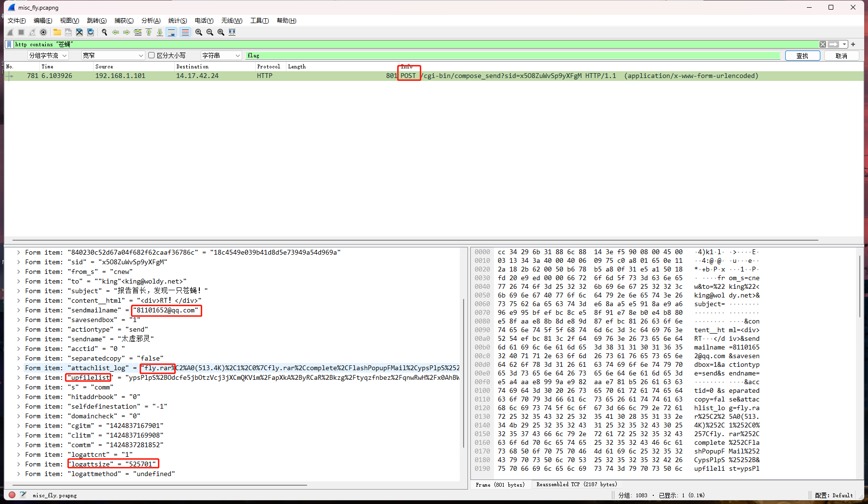Go back with green left arrow
This screenshot has width=868, height=504.
(116, 32)
